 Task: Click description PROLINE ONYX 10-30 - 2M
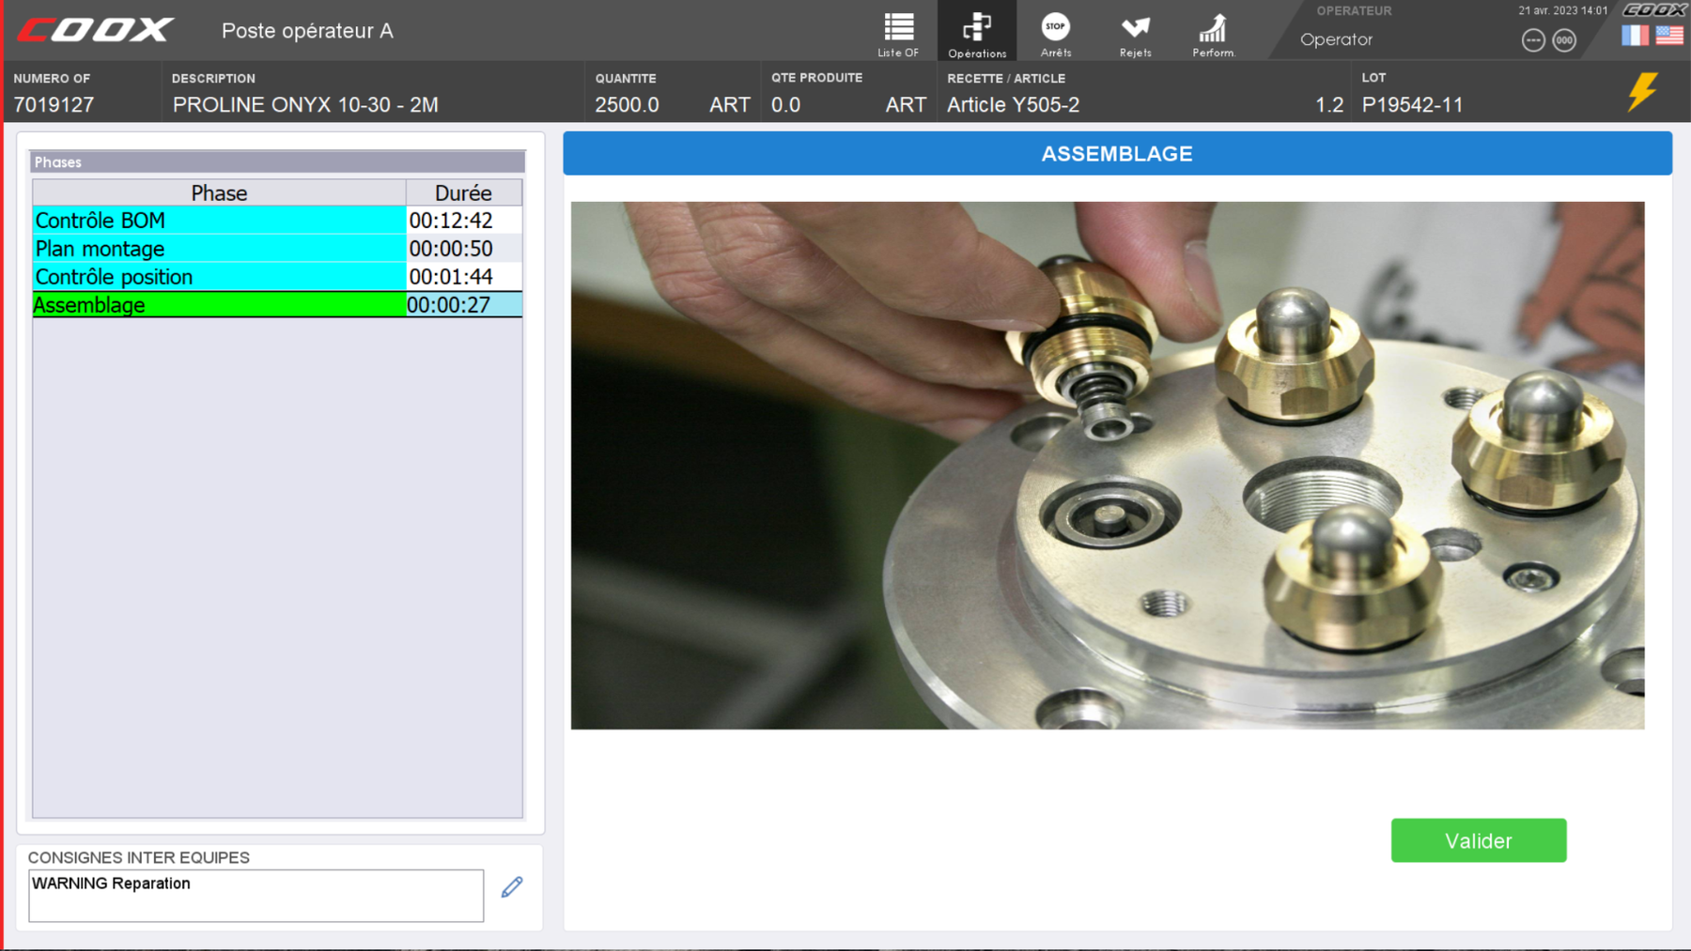click(x=305, y=104)
